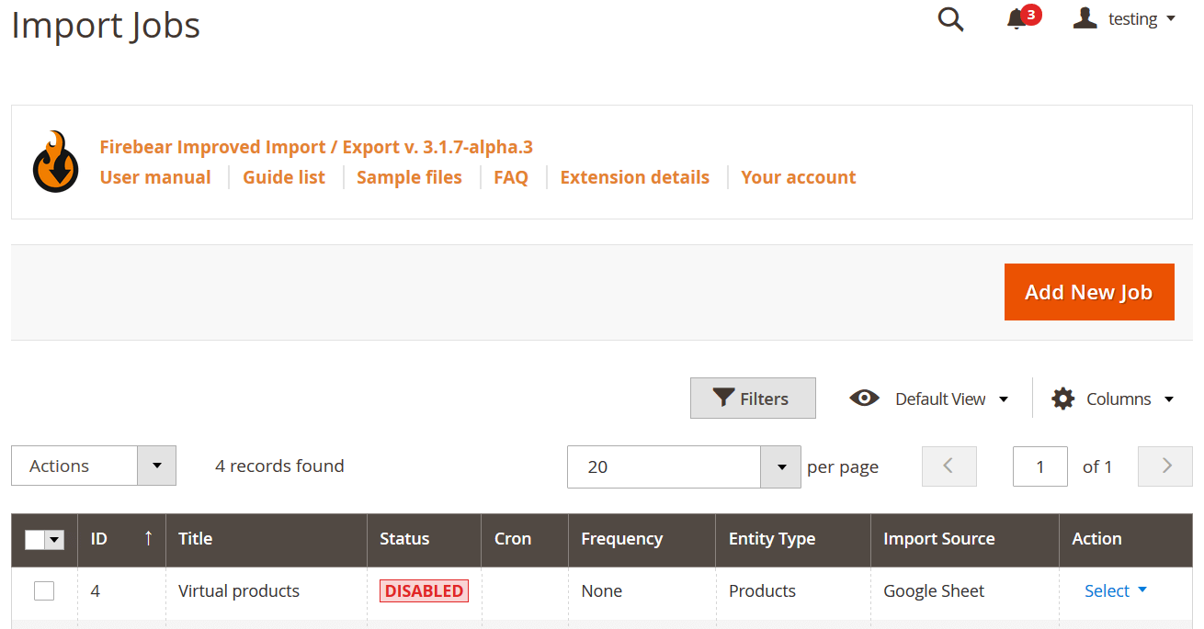The image size is (1204, 629).
Task: Click the gear icon for Columns
Action: pyautogui.click(x=1063, y=399)
